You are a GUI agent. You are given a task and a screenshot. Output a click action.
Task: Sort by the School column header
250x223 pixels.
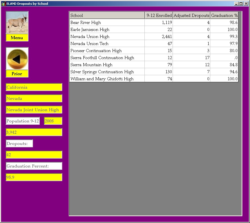107,15
